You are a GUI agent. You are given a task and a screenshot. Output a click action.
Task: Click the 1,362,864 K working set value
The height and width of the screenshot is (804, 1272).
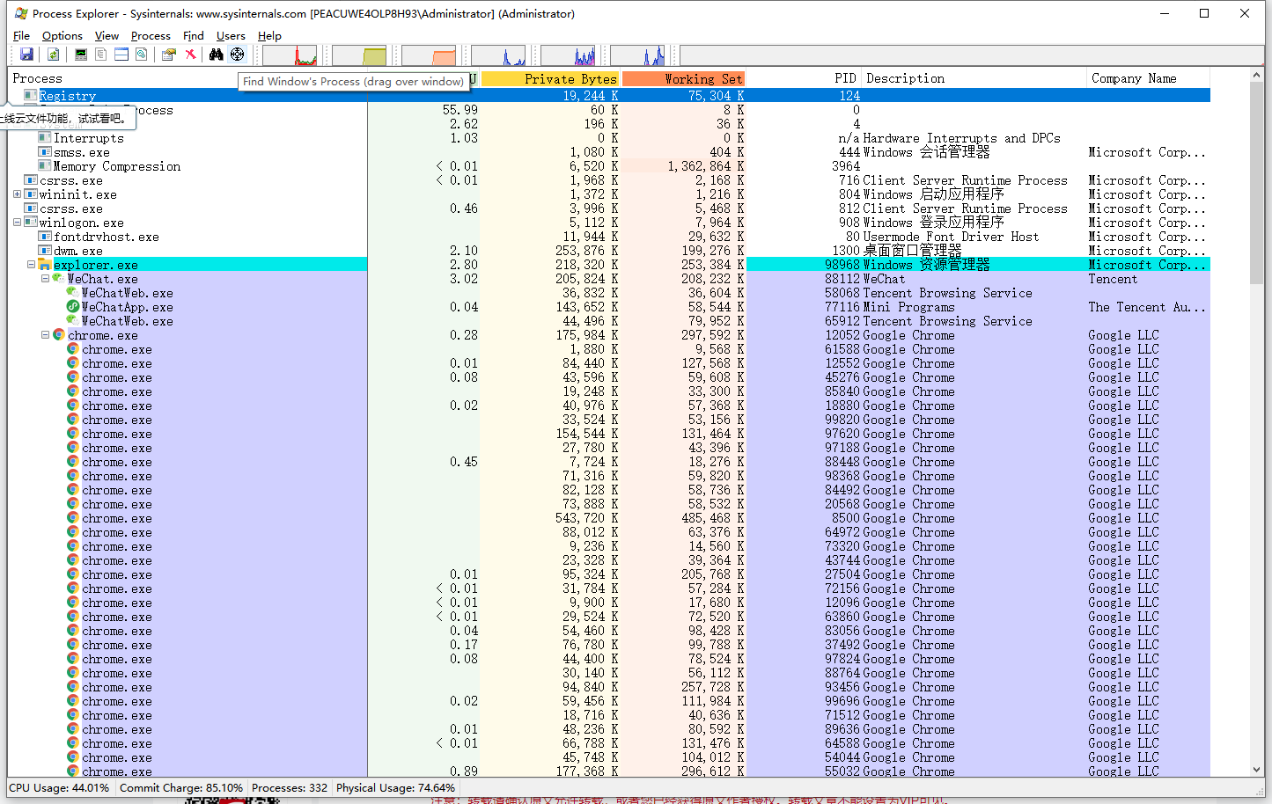click(x=705, y=166)
